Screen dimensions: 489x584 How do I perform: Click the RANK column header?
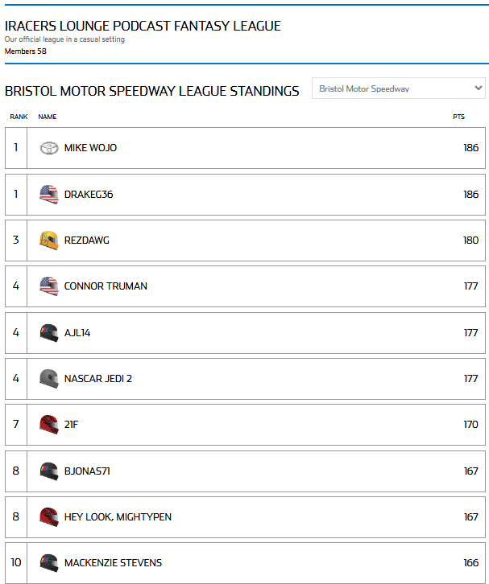click(x=19, y=117)
